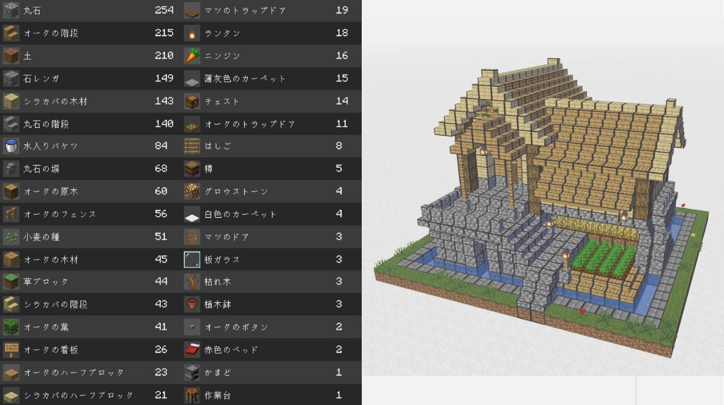Select the lantern (ランタン) icon
The height and width of the screenshot is (405, 724).
click(x=192, y=33)
